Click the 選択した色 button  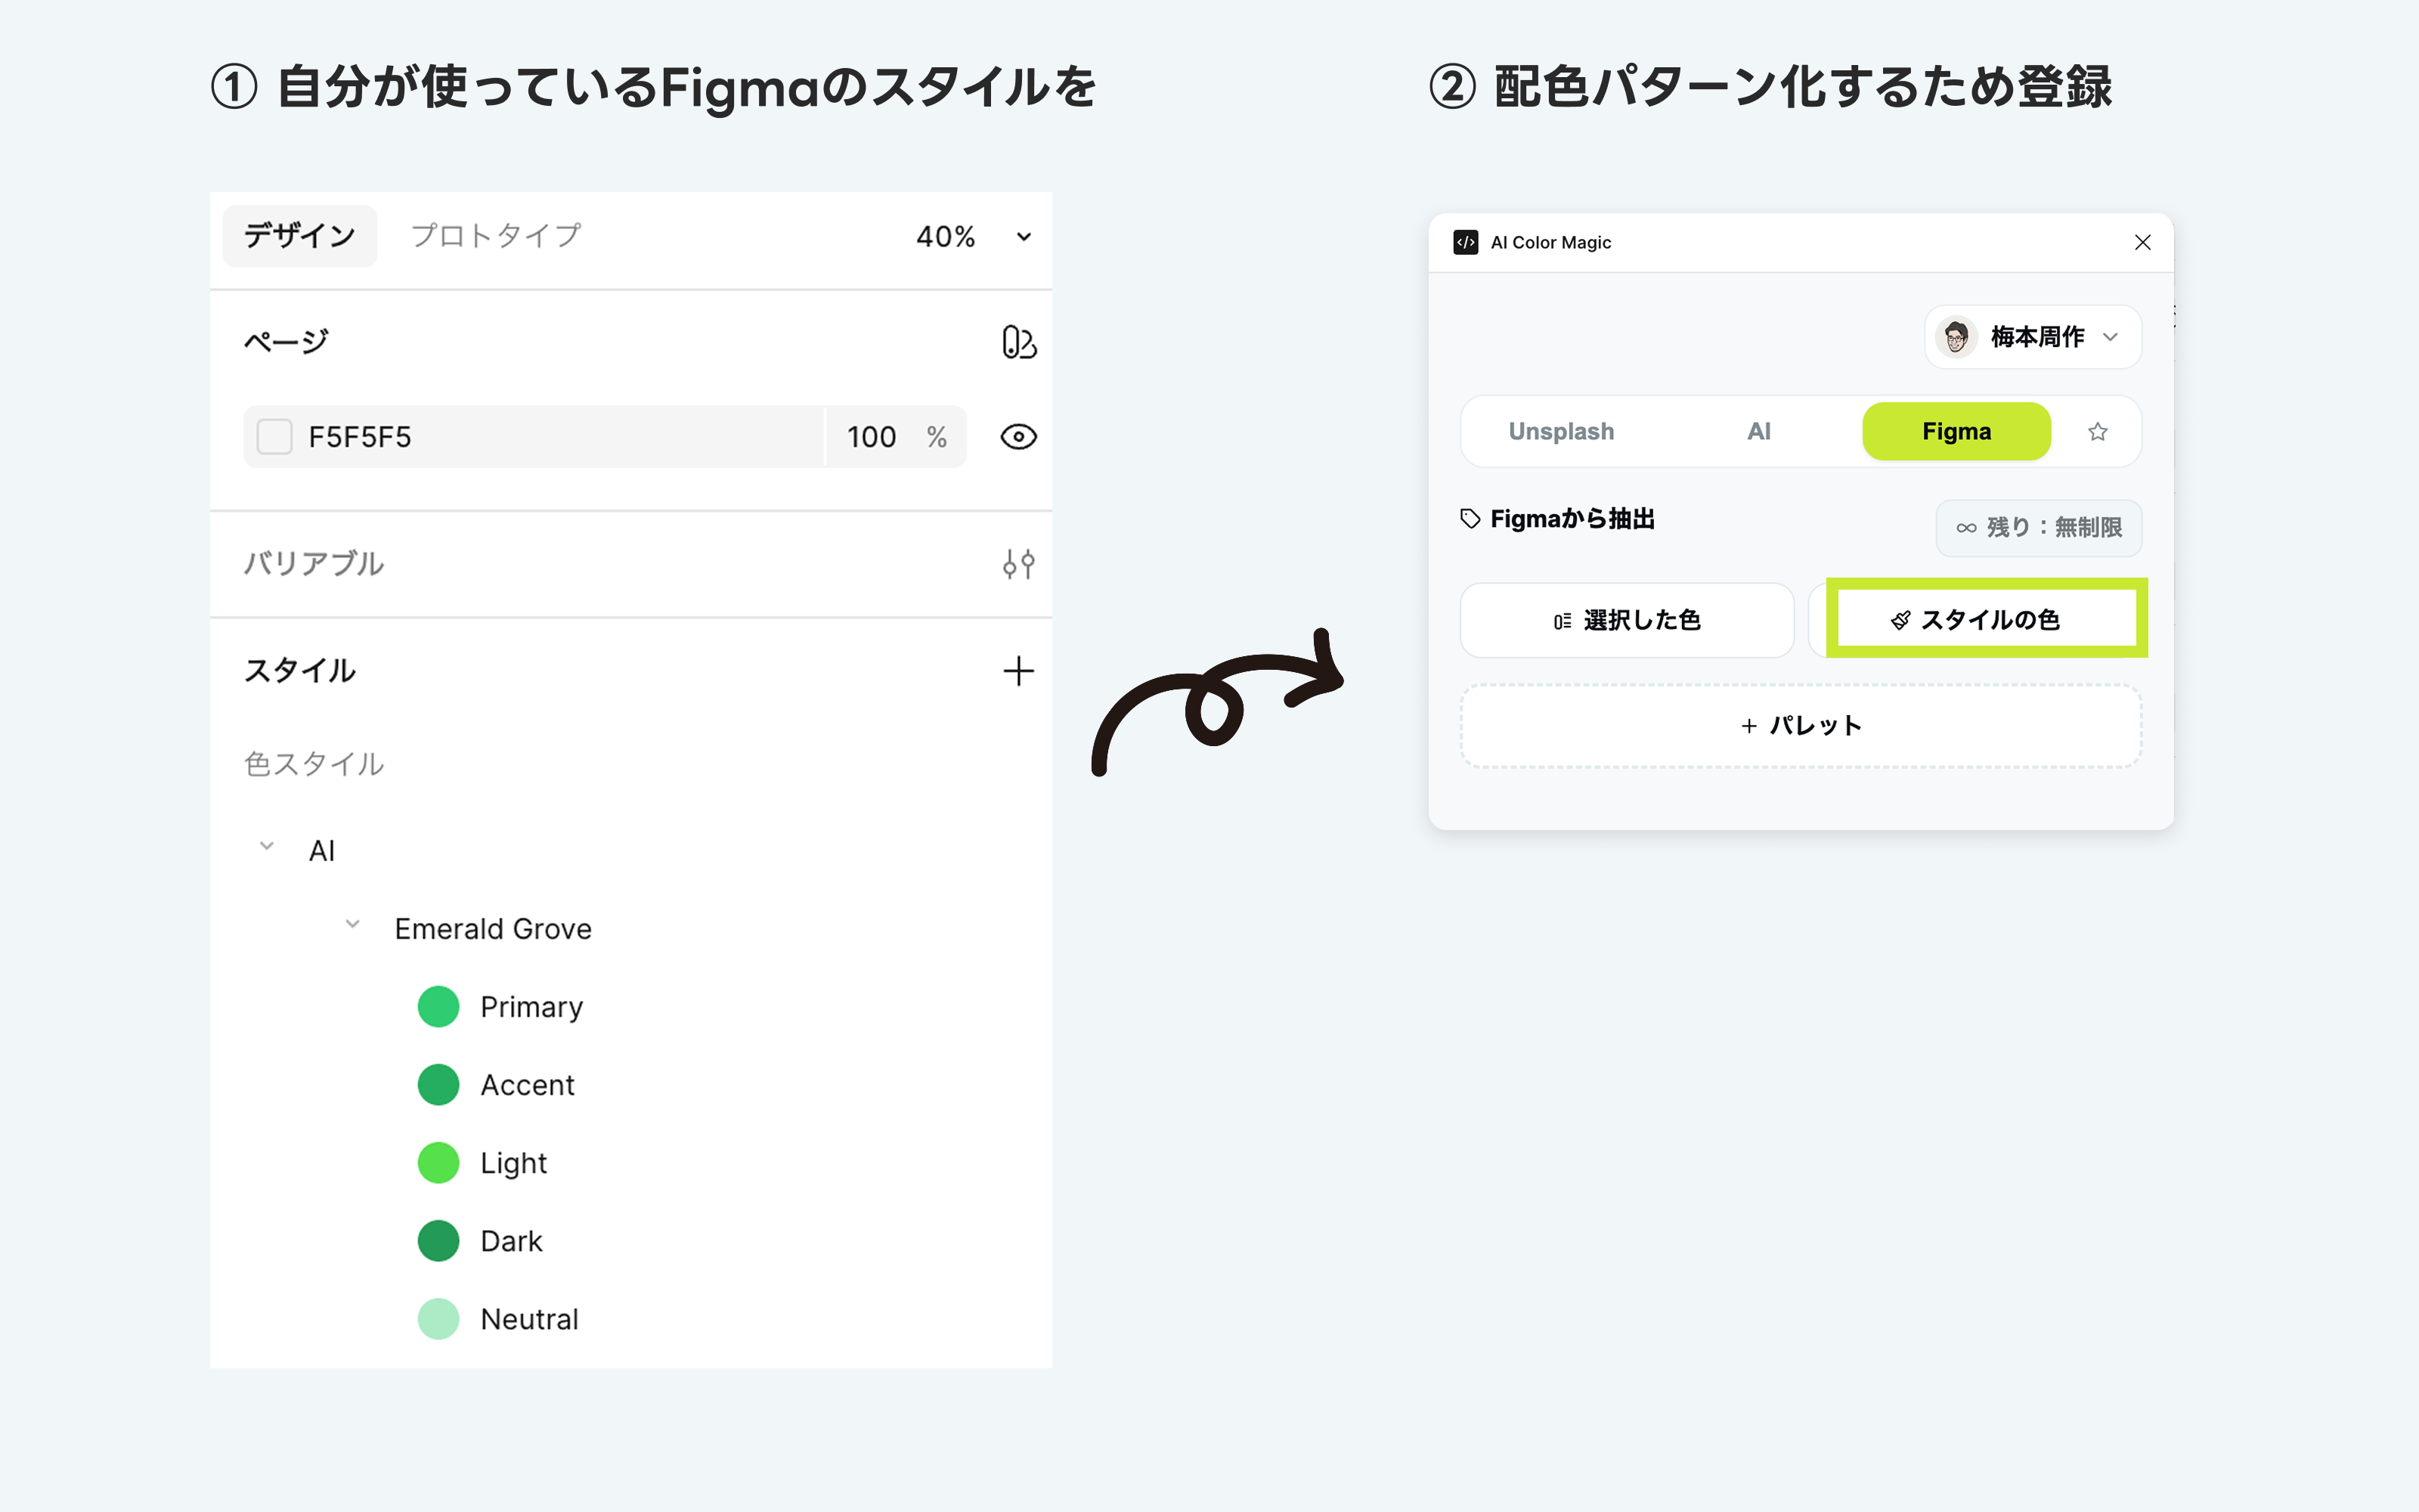click(1626, 620)
